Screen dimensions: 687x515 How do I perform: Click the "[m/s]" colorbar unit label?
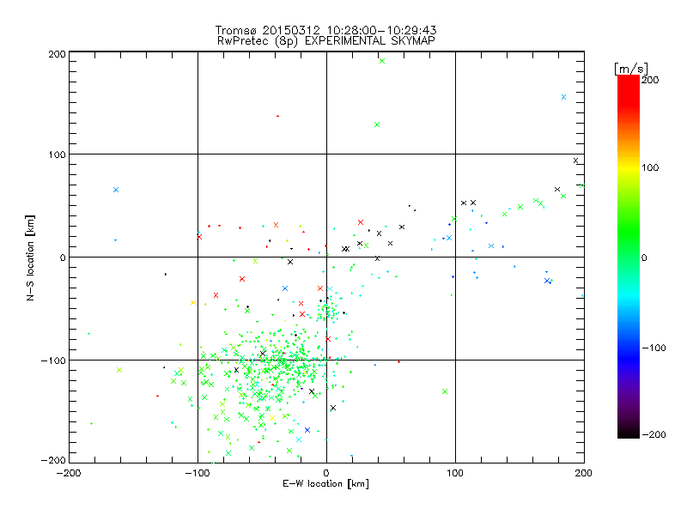point(631,69)
